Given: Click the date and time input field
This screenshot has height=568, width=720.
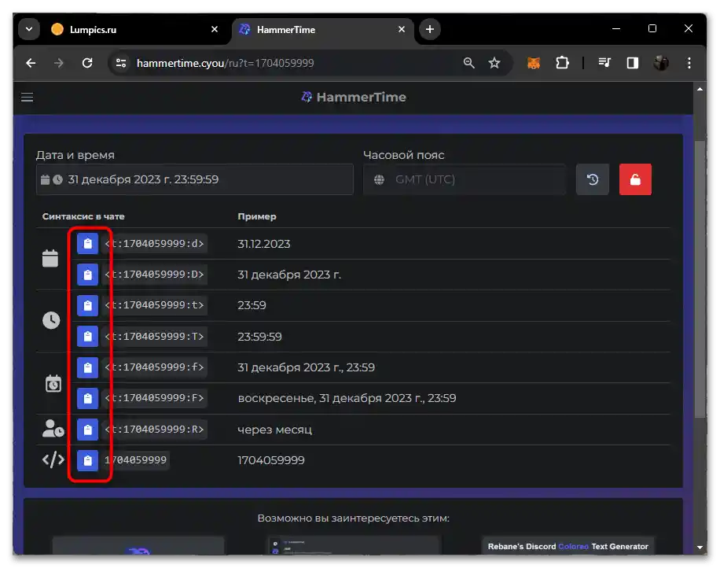Looking at the screenshot, I should (195, 179).
